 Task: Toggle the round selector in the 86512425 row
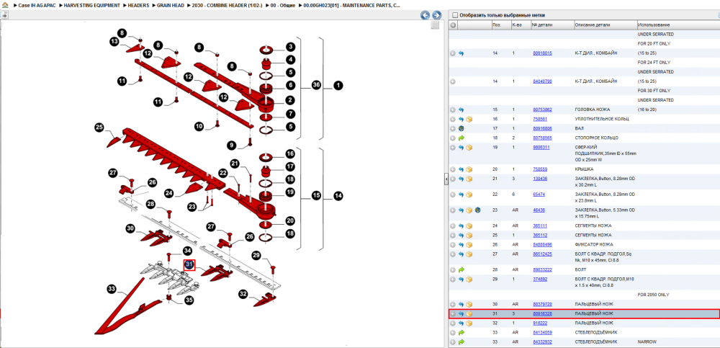pyautogui.click(x=453, y=254)
